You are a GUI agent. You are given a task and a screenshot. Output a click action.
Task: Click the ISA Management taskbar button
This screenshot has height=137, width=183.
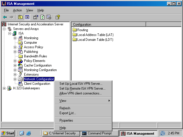138,133
